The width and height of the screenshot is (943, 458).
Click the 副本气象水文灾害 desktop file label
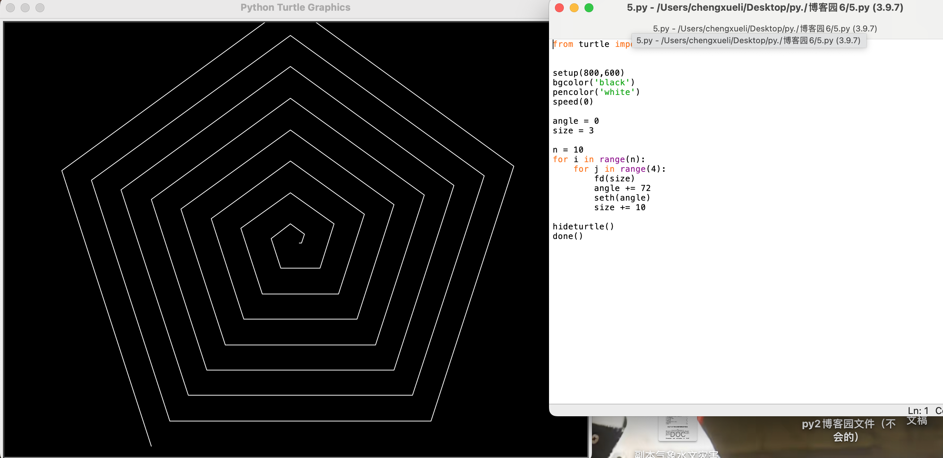(x=676, y=454)
